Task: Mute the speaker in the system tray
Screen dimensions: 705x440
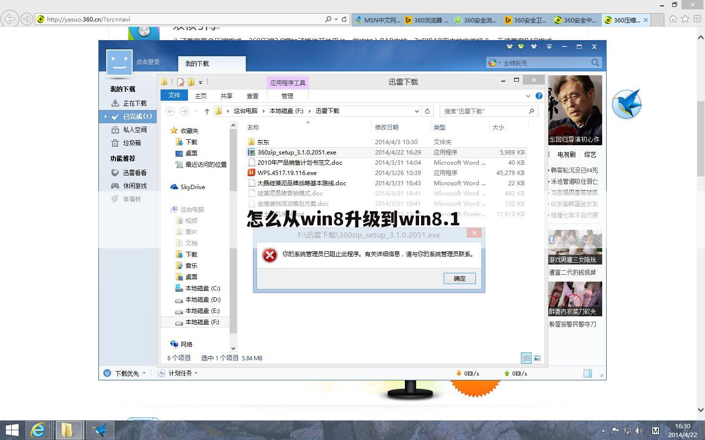Action: [x=639, y=431]
